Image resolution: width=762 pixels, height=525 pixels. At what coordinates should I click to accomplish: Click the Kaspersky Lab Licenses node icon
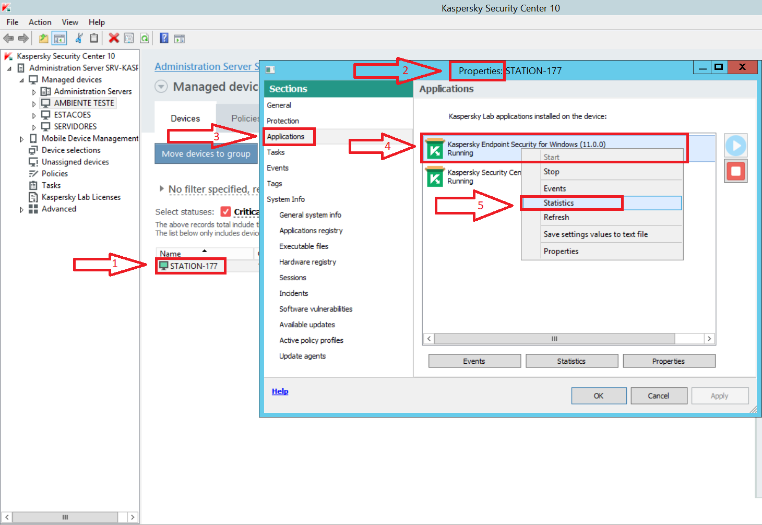tap(33, 197)
